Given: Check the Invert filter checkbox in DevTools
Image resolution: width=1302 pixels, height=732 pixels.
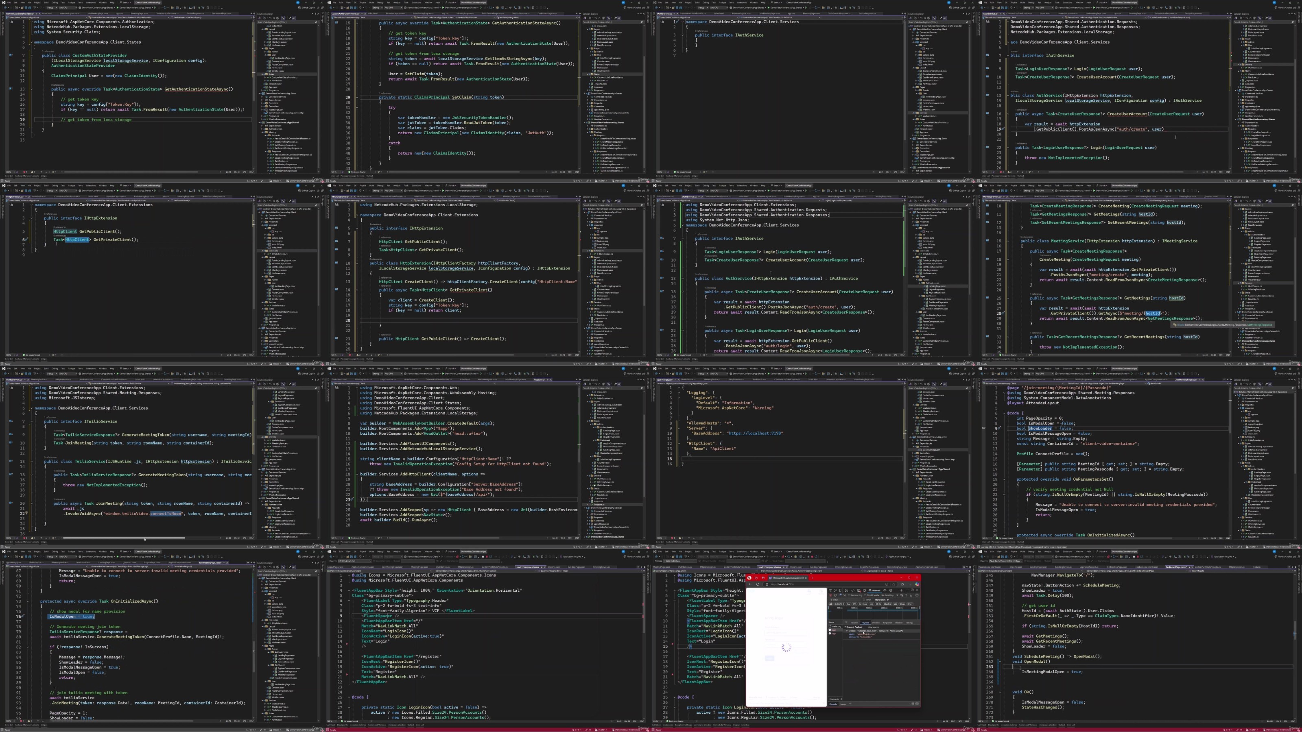Looking at the screenshot, I should coord(864,600).
